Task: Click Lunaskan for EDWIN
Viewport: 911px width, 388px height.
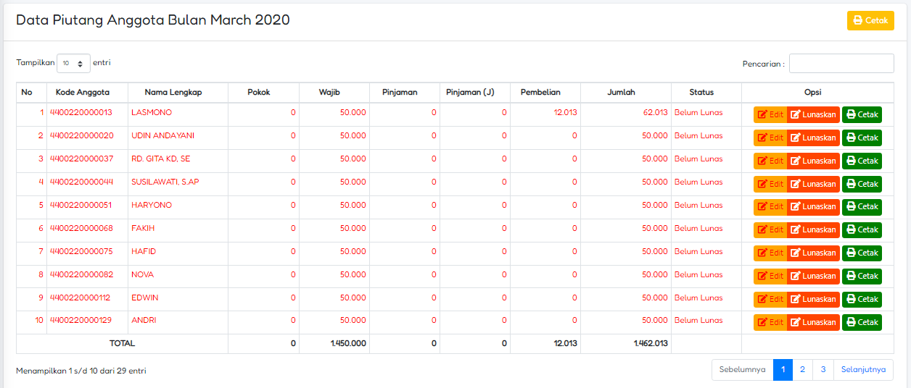Action: (x=813, y=300)
